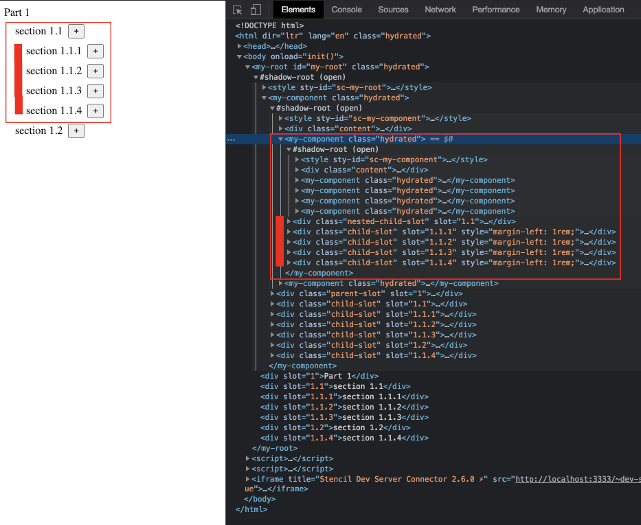This screenshot has height=525, width=641.
Task: Collapse the my-root element node
Action: click(248, 67)
